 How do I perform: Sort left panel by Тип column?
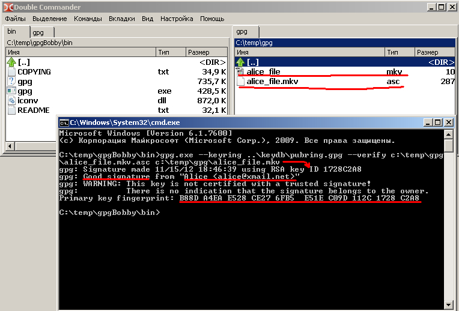coord(170,52)
